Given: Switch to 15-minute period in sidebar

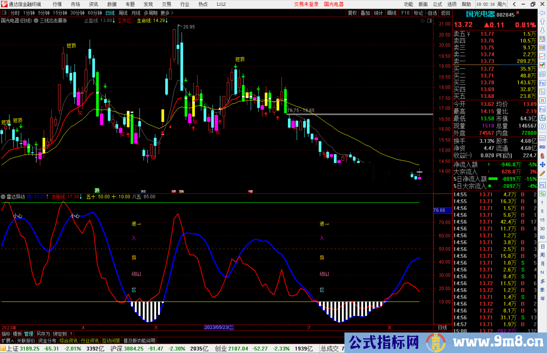Looking at the screenshot, I should pos(542,220).
